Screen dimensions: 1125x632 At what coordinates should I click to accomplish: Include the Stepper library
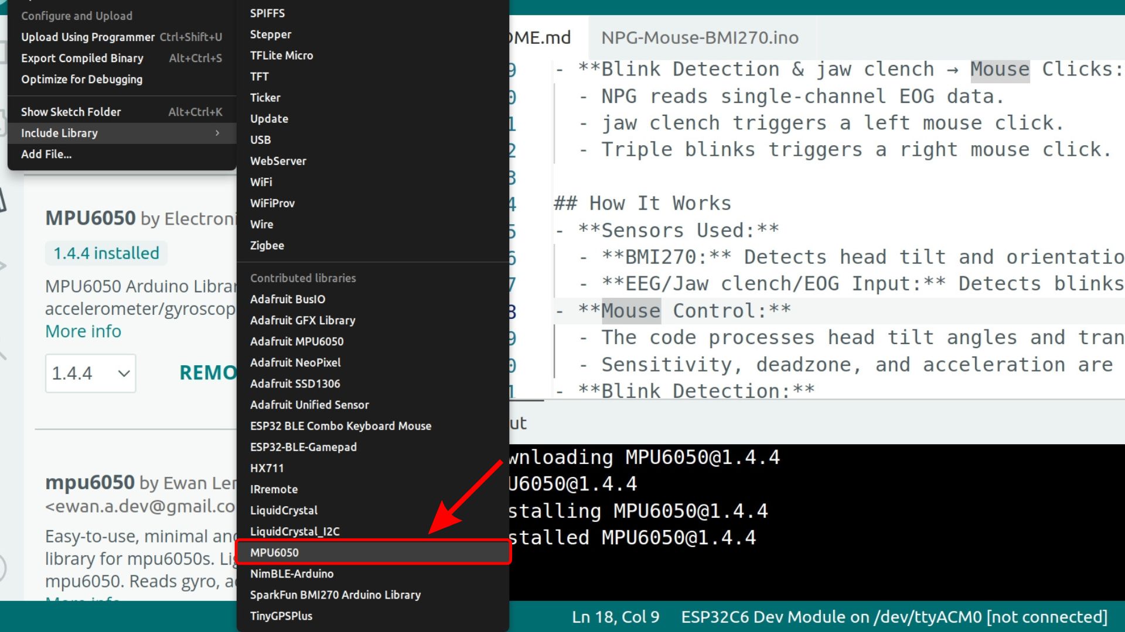coord(373,34)
